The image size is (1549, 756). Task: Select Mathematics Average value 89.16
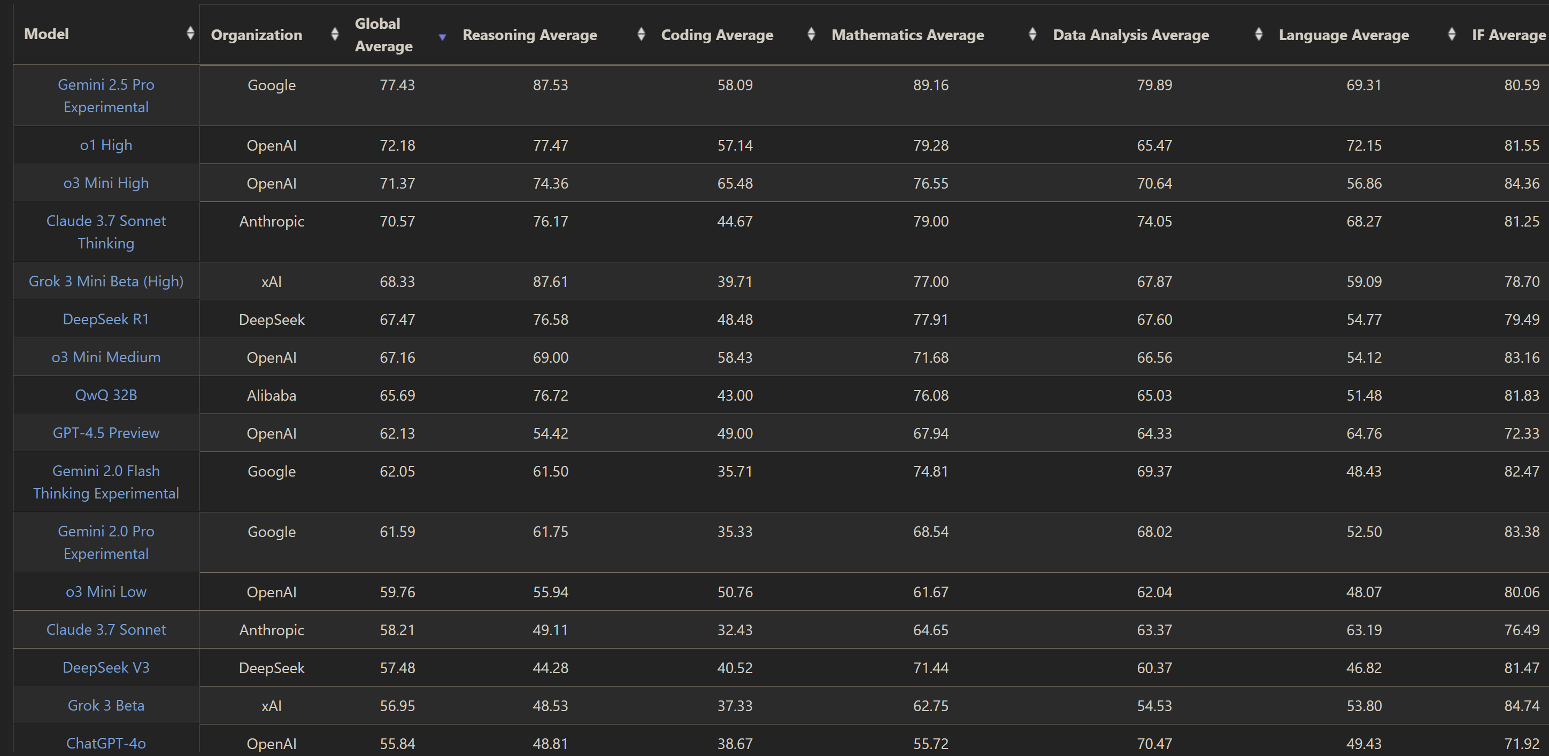pyautogui.click(x=931, y=85)
